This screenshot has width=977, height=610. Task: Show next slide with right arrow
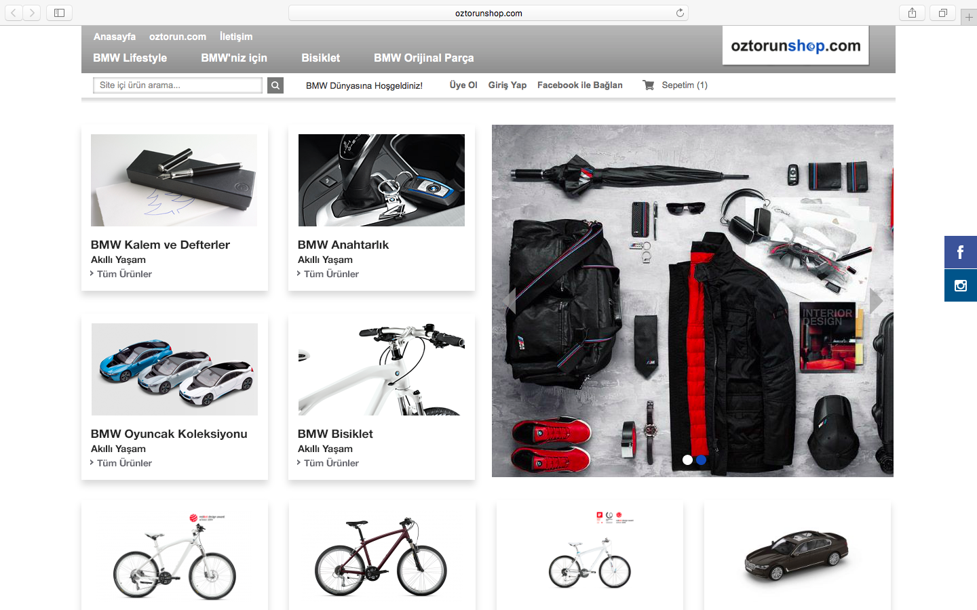(x=876, y=301)
